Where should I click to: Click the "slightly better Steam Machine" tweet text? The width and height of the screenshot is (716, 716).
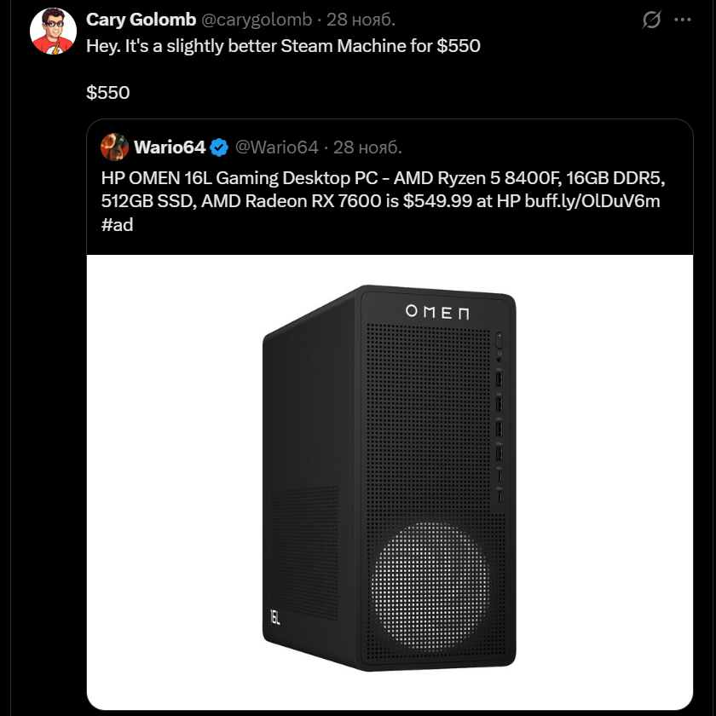point(283,46)
